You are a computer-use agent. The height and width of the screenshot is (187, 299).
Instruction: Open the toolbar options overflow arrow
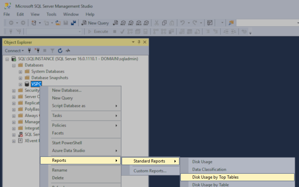250,33
